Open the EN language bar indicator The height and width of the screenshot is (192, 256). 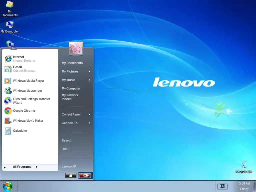click(x=222, y=186)
